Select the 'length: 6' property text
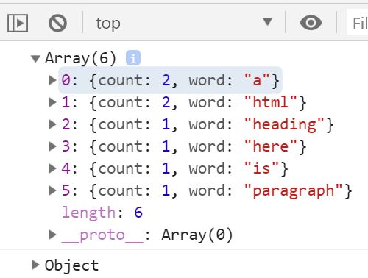 pos(102,213)
